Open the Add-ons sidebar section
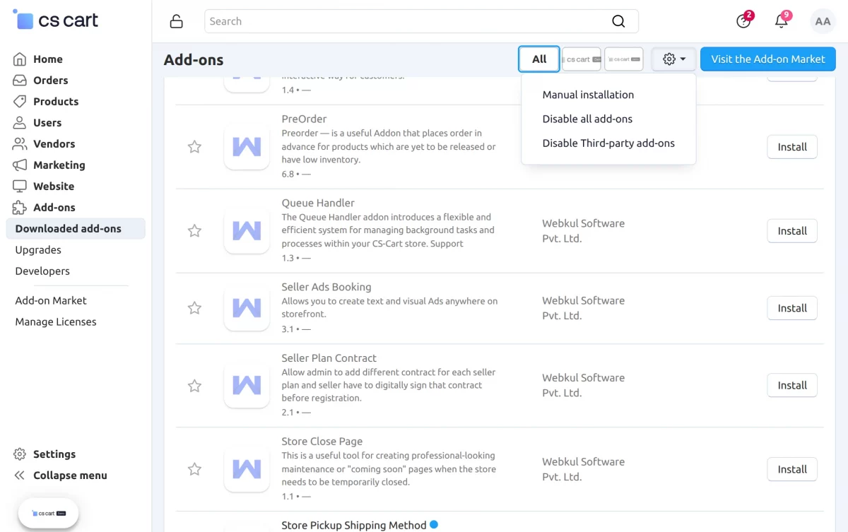This screenshot has height=532, width=848. 54,208
